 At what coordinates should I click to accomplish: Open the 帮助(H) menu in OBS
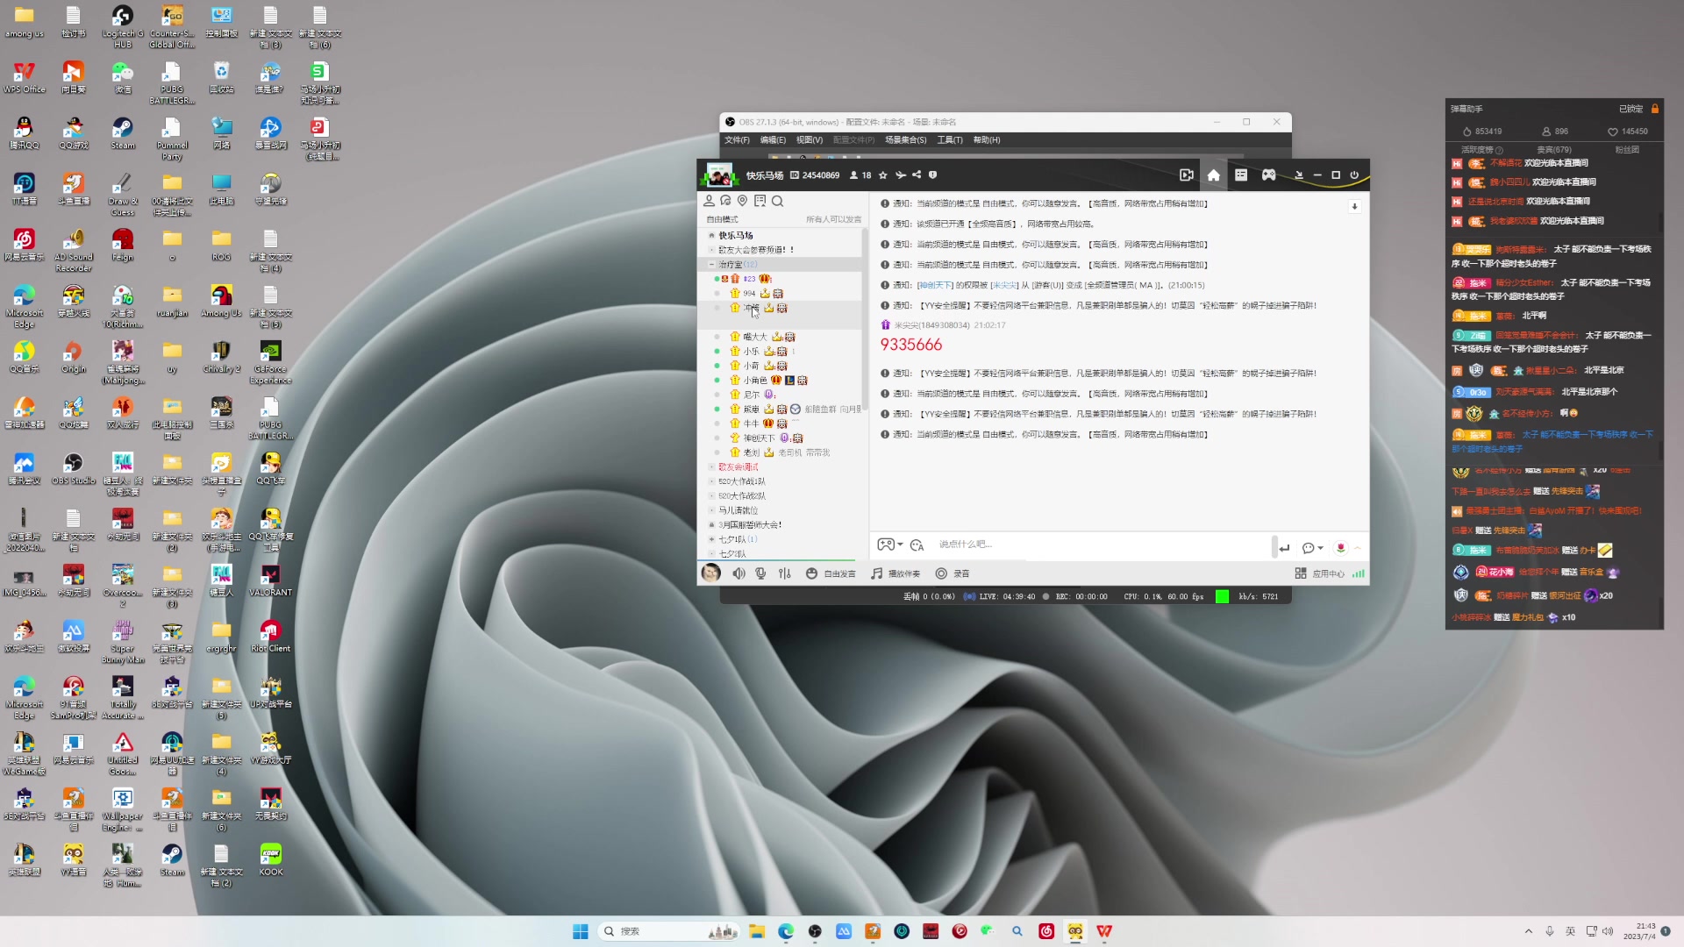click(x=987, y=140)
